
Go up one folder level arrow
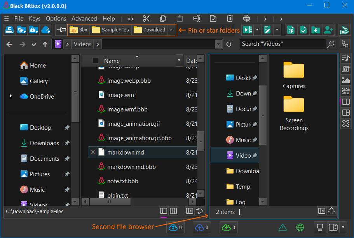pos(45,44)
